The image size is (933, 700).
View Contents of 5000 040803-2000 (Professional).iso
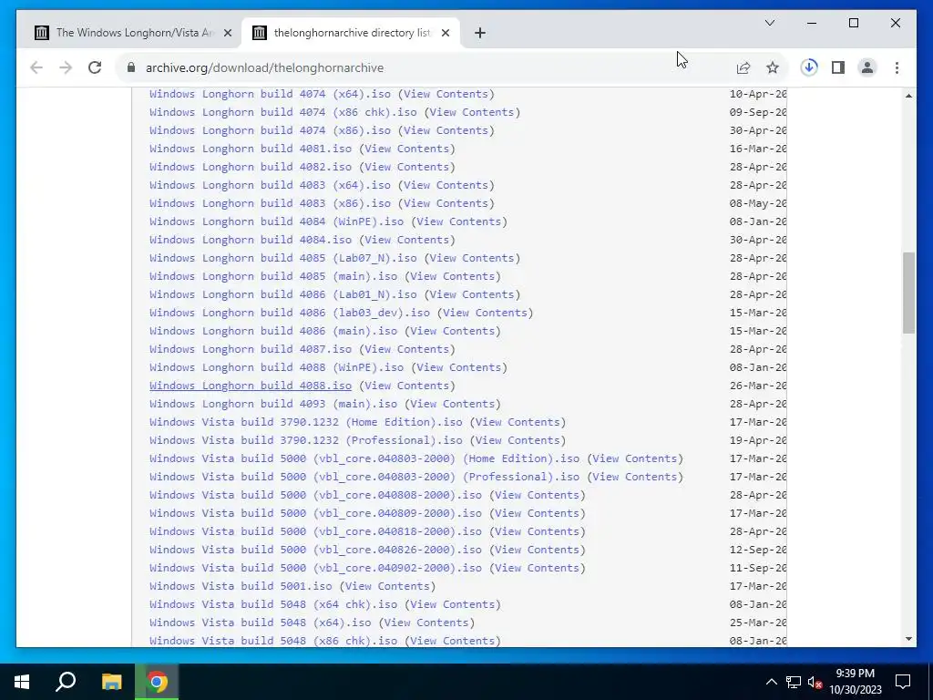(635, 477)
